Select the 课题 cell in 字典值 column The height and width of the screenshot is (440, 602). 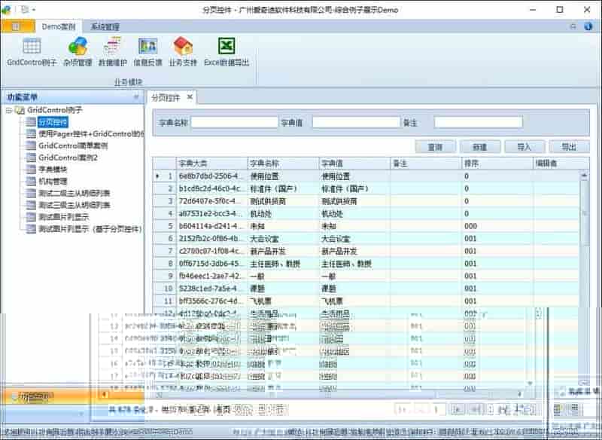click(354, 289)
